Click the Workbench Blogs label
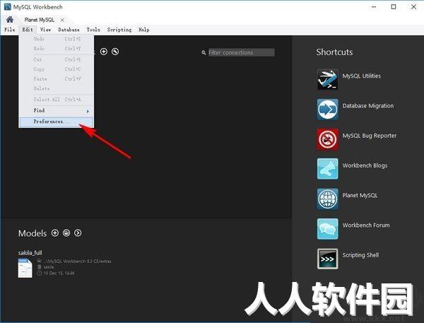The image size is (424, 323). click(x=365, y=165)
